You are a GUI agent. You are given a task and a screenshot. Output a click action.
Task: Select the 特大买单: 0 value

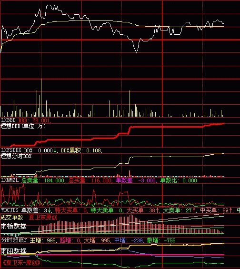pyautogui.click(x=71, y=210)
